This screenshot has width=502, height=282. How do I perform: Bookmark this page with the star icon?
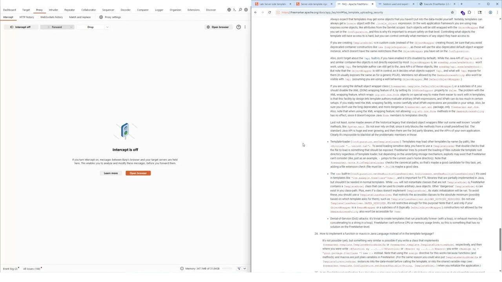(x=452, y=13)
